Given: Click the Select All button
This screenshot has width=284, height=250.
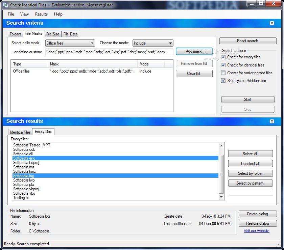Looking at the screenshot, I should pyautogui.click(x=250, y=154).
